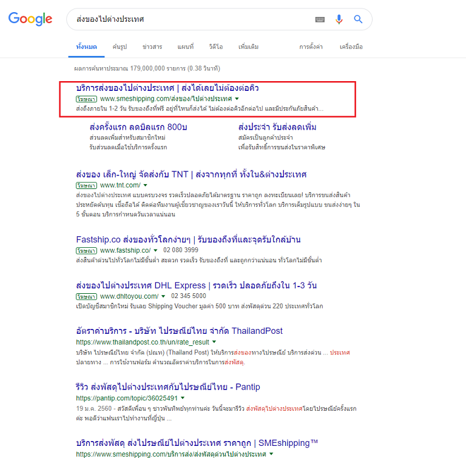
Task: Click the www.dhltoyou.com/ URL text
Action: coord(129,296)
